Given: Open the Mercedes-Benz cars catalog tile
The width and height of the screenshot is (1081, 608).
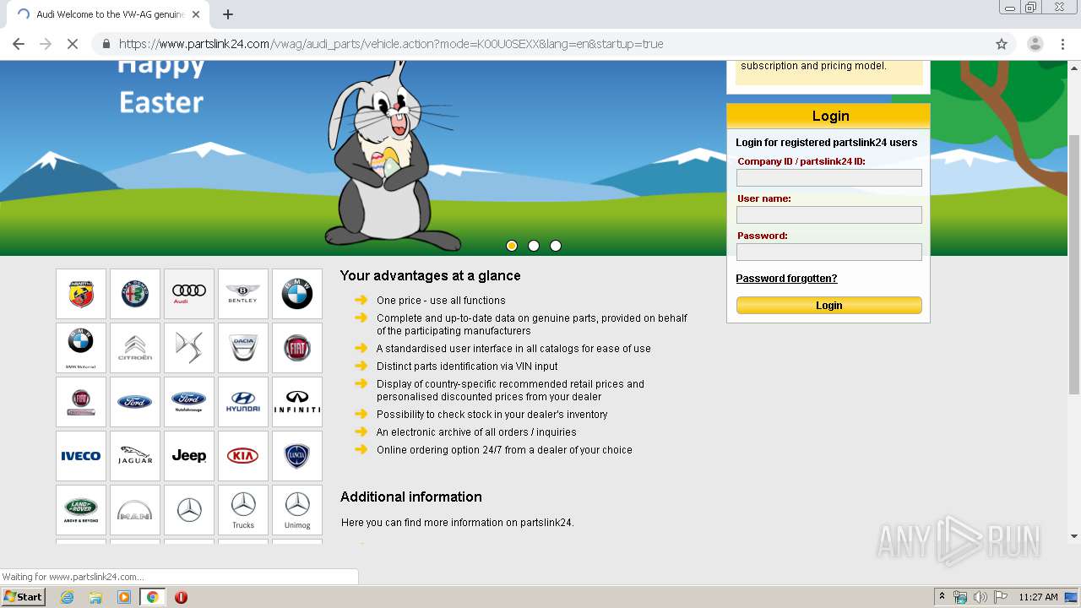Looking at the screenshot, I should tap(189, 510).
